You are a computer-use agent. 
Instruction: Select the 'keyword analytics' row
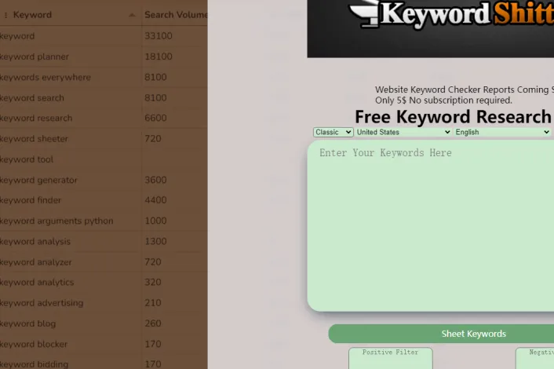[x=104, y=282]
